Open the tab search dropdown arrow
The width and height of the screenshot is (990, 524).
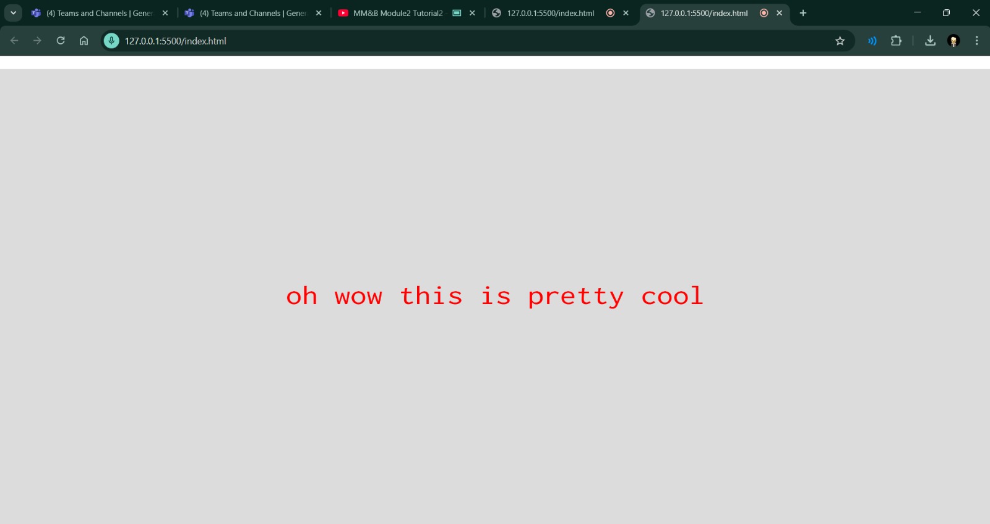coord(13,13)
